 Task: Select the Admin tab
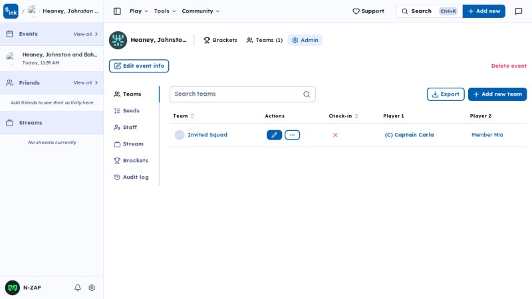pyautogui.click(x=305, y=40)
